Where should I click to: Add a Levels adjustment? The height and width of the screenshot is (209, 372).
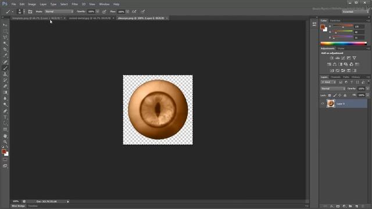click(x=337, y=58)
